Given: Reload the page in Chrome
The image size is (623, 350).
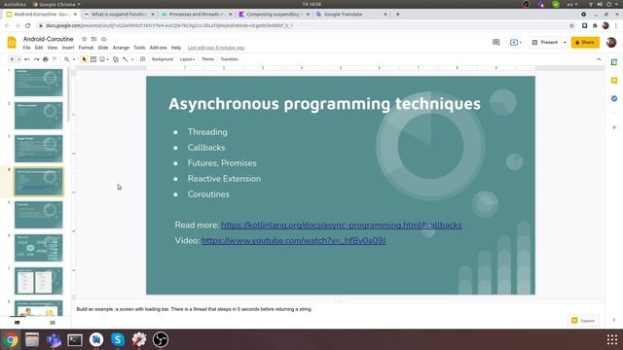Looking at the screenshot, I should [x=28, y=25].
